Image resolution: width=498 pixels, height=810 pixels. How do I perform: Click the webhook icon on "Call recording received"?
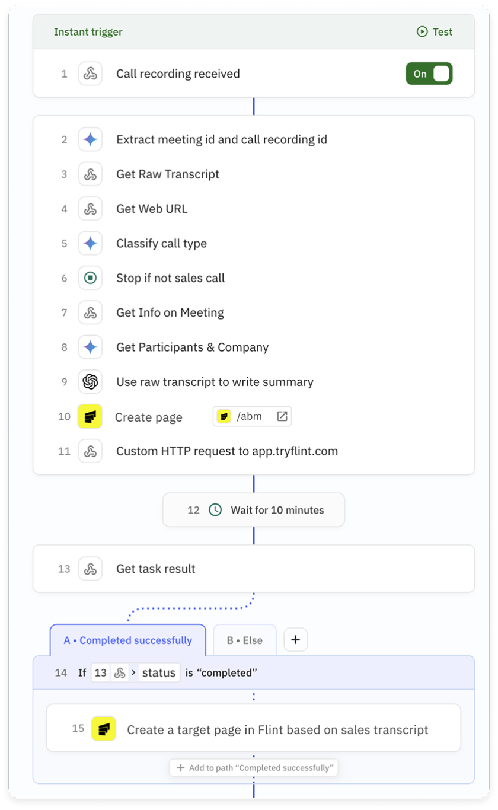90,74
